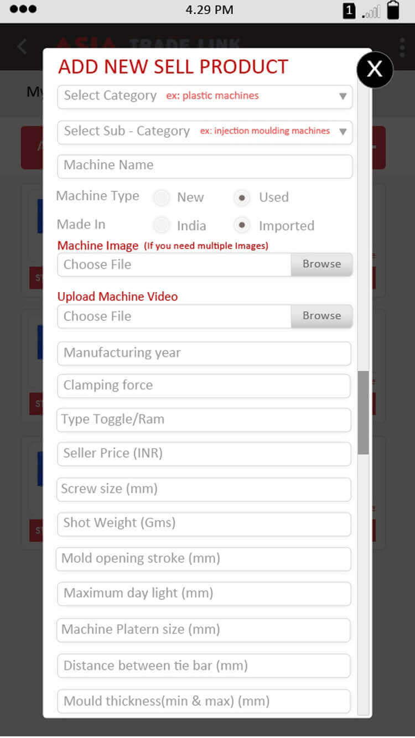Focus the Manufacturing year field
The width and height of the screenshot is (415, 738).
click(x=204, y=353)
